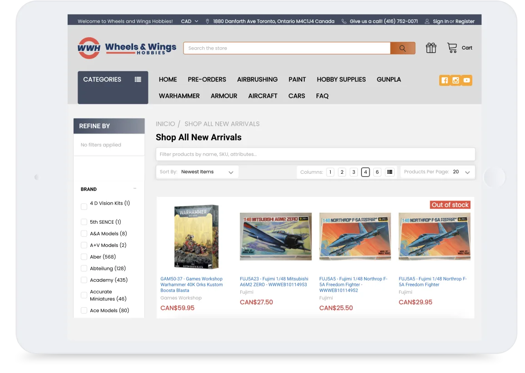The height and width of the screenshot is (373, 525).
Task: Click the location pin icon by address
Action: click(x=208, y=21)
